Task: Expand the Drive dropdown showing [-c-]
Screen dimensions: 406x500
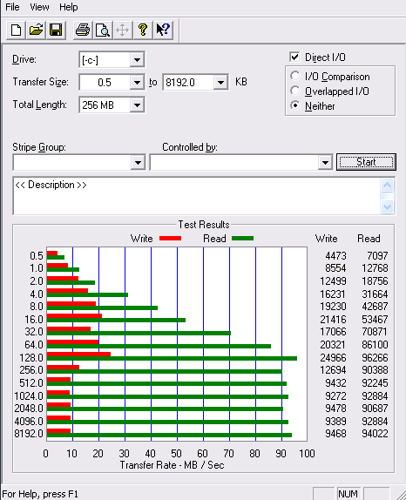Action: coord(137,59)
